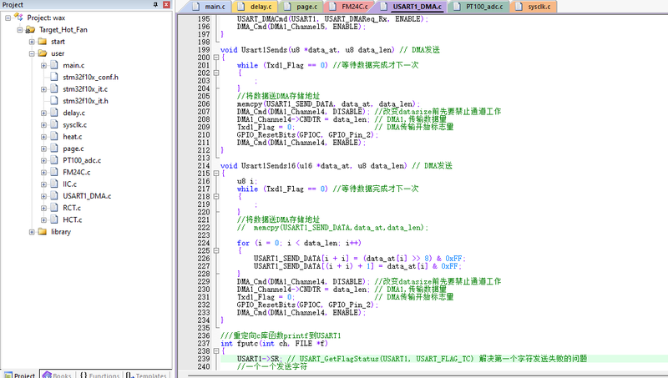Collapse code fold at line 202
The image size is (668, 378).
coord(216,73)
